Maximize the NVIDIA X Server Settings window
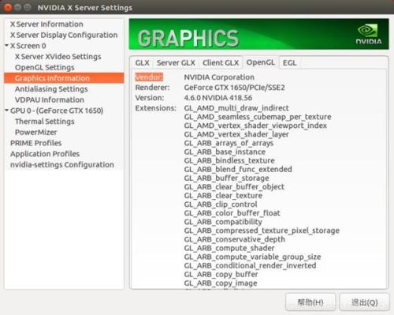The width and height of the screenshot is (394, 315). [28, 7]
